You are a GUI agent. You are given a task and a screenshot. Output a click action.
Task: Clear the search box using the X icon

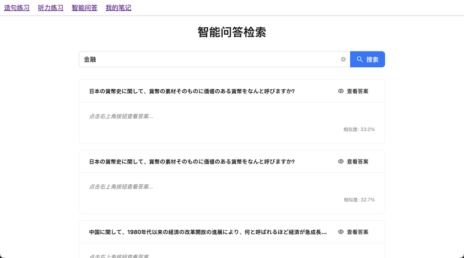pyautogui.click(x=343, y=59)
